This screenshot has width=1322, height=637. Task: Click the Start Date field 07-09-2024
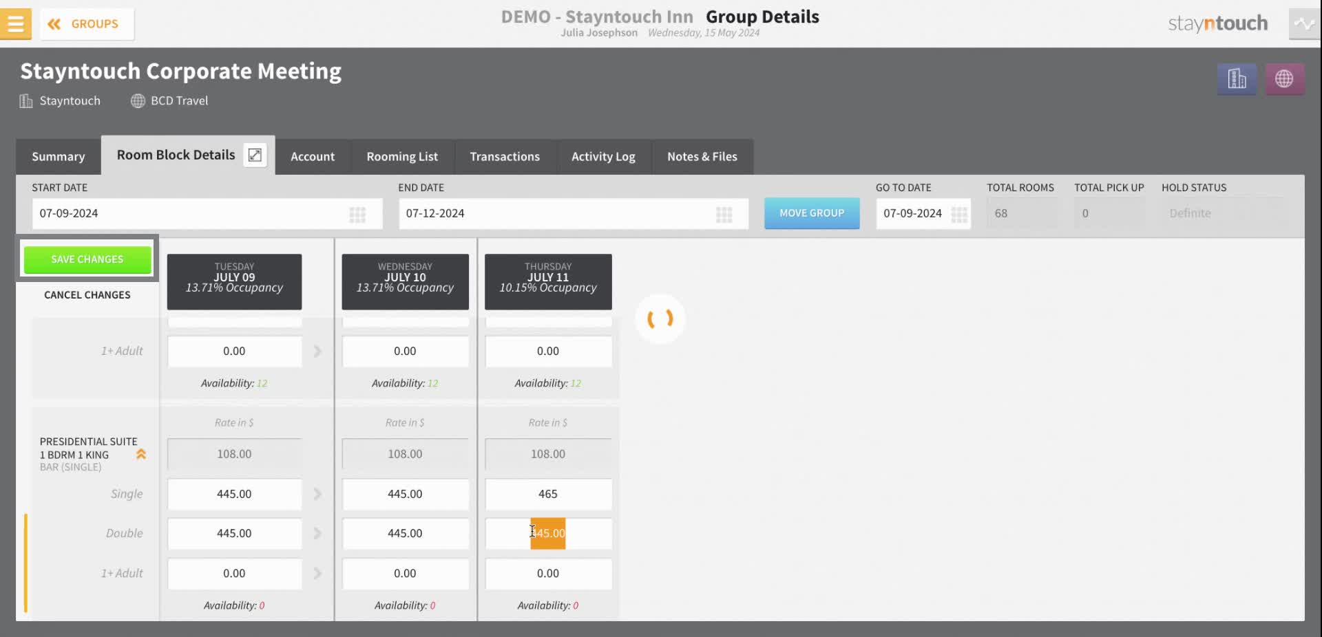pos(207,214)
